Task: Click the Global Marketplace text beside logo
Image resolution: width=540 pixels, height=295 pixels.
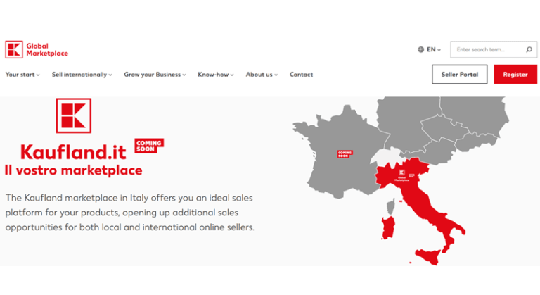Action: click(47, 50)
